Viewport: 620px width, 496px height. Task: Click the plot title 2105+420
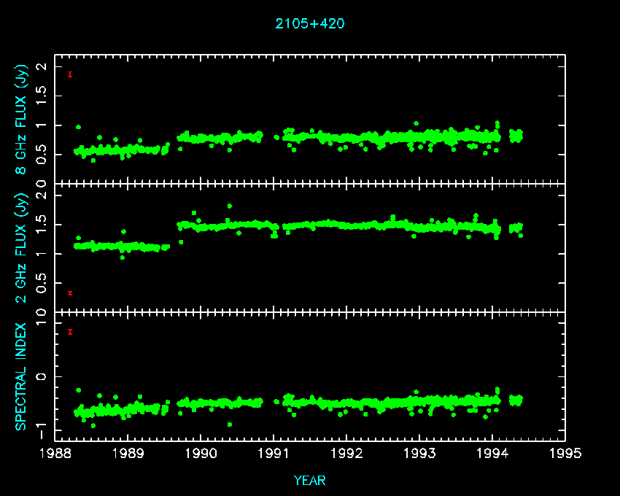(309, 23)
